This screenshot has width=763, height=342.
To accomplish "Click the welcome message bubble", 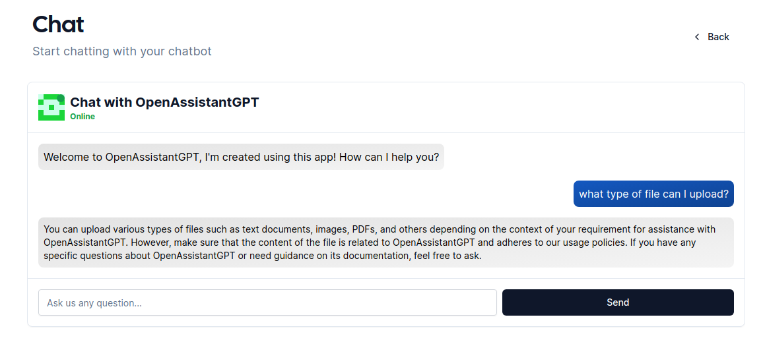I will point(241,157).
